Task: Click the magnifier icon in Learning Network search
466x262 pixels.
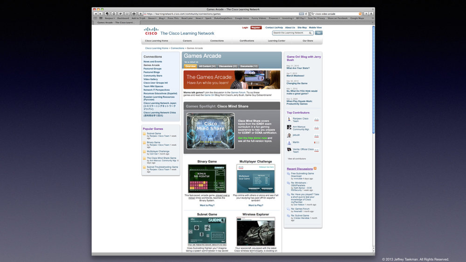Action: click(310, 33)
